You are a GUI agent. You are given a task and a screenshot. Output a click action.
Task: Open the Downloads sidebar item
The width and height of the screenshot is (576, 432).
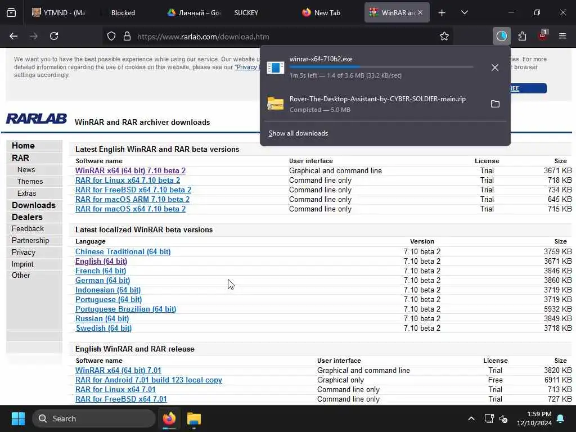click(x=33, y=205)
